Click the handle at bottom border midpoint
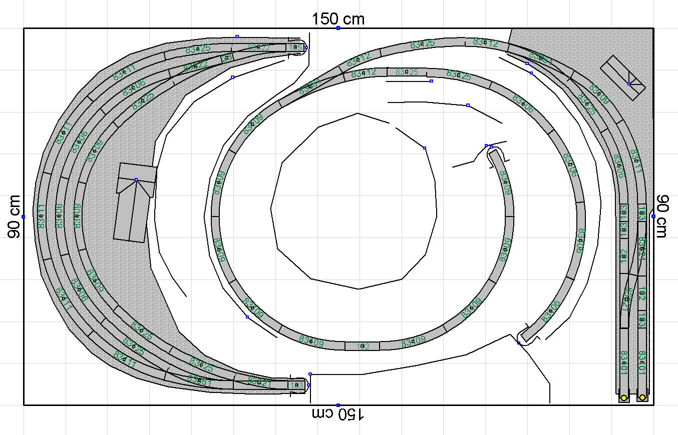Viewport: 678px width, 435px height. pyautogui.click(x=338, y=405)
